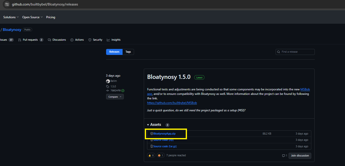The height and width of the screenshot is (166, 345).
Task: Download the BloatynosyApp.zip asset
Action: [165, 133]
